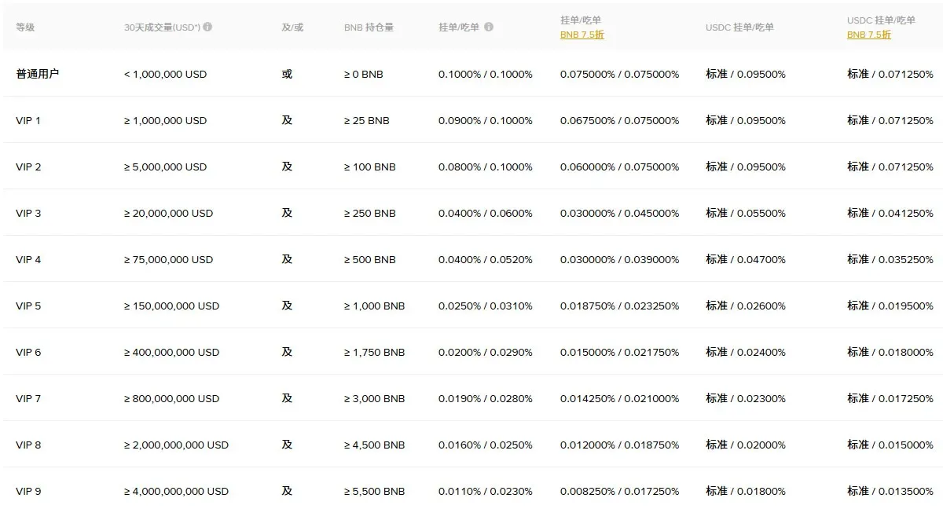Click the ≥ 20,000,000 USD volume cell
Image resolution: width=943 pixels, height=509 pixels.
click(x=169, y=213)
